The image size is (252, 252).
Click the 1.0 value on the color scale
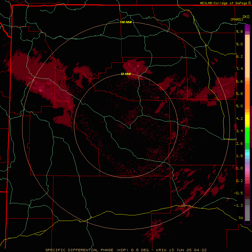click(239, 168)
